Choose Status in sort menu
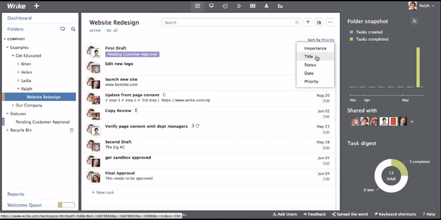Viewport: 441px width, 220px height. click(x=315, y=65)
